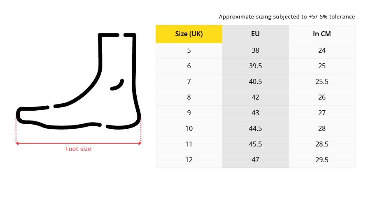
Task: Click the red "Foot size" label
Action: tap(78, 149)
